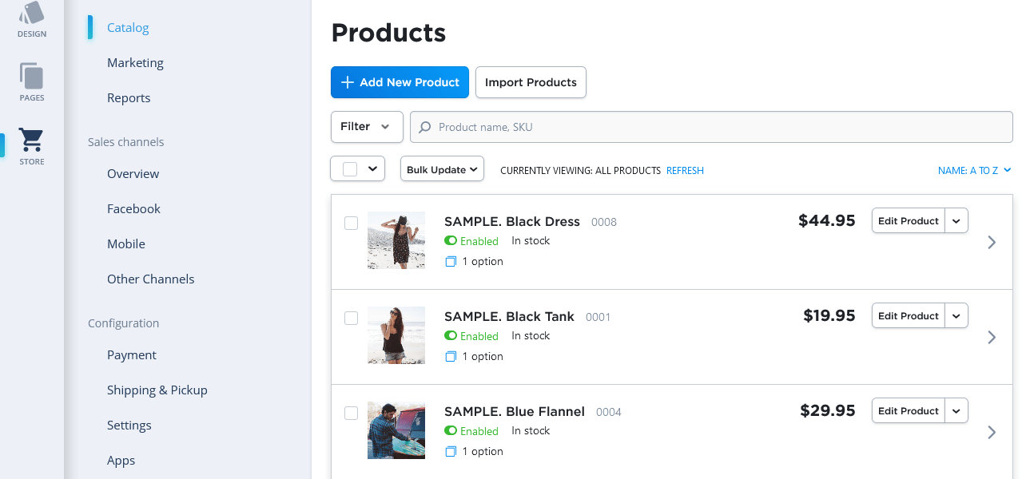This screenshot has height=479, width=1026.
Task: Open the Bulk Update dropdown
Action: 442,169
